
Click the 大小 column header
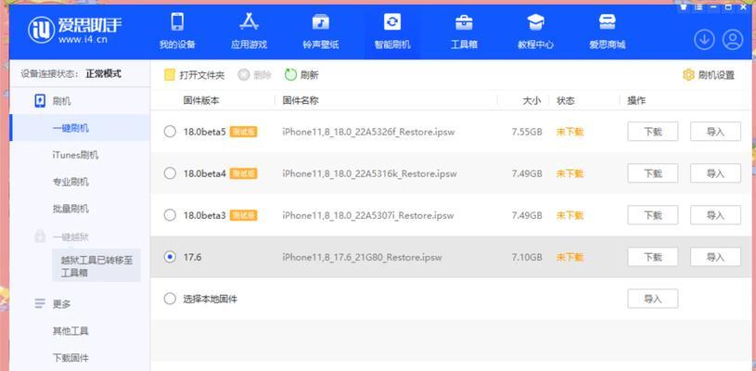(532, 101)
